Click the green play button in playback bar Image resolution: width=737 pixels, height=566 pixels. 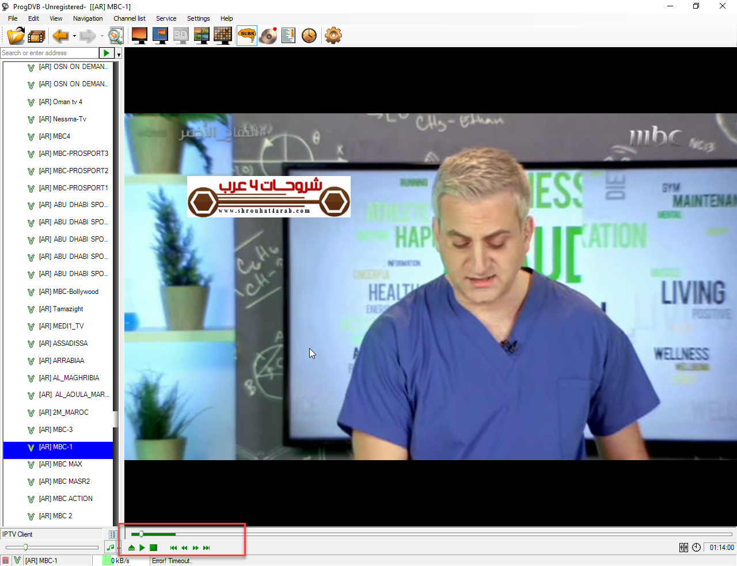pyautogui.click(x=142, y=548)
